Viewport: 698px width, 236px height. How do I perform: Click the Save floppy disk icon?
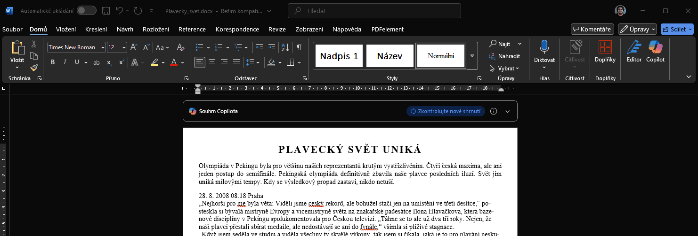(106, 11)
